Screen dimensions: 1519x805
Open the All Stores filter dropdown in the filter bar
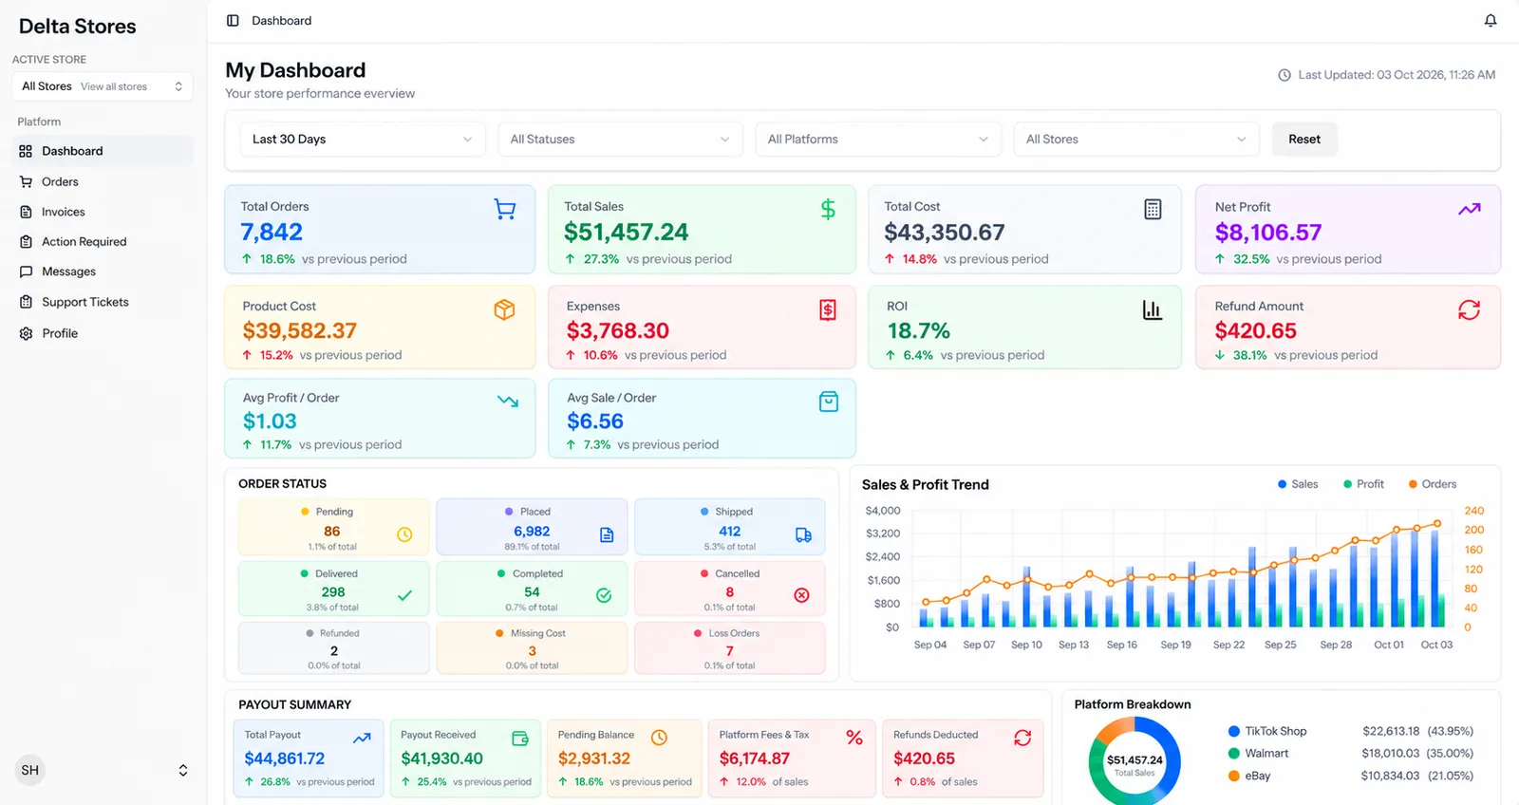pyautogui.click(x=1136, y=140)
